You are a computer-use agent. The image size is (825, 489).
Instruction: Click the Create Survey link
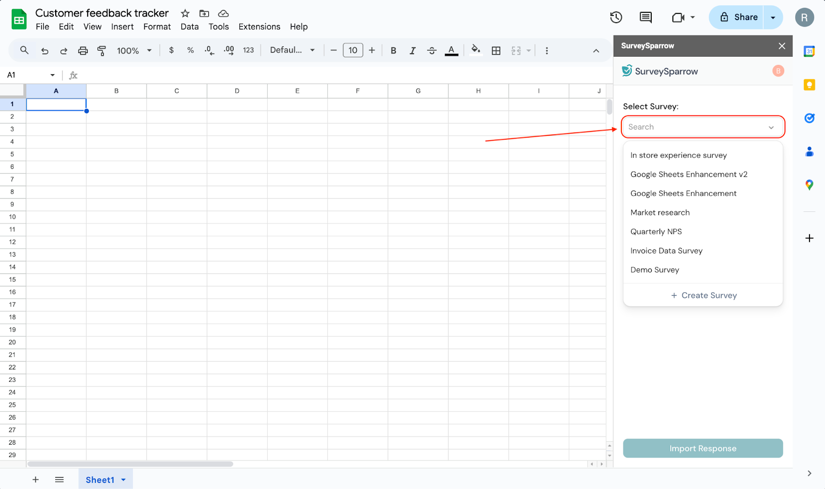[703, 295]
